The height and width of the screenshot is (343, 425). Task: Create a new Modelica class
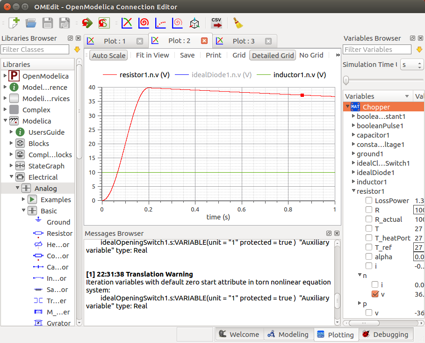(14, 23)
